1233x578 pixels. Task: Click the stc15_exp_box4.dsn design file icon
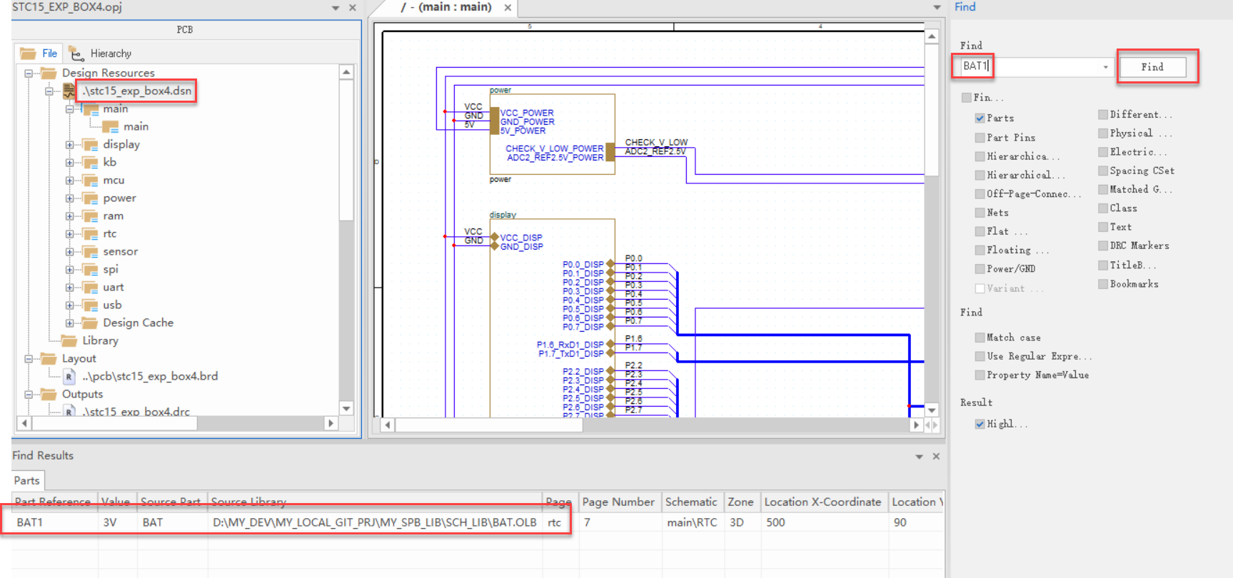pos(69,91)
